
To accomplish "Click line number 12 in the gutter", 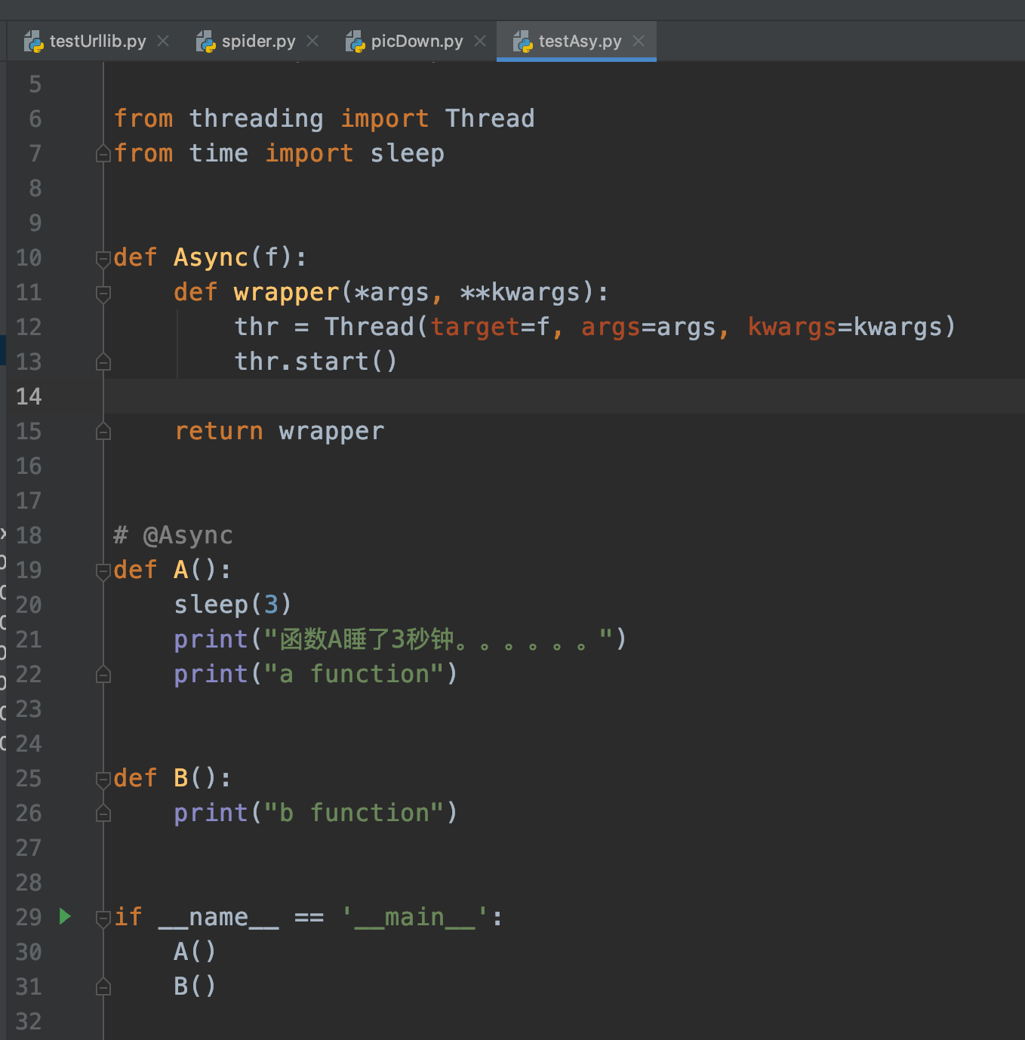I will click(29, 327).
